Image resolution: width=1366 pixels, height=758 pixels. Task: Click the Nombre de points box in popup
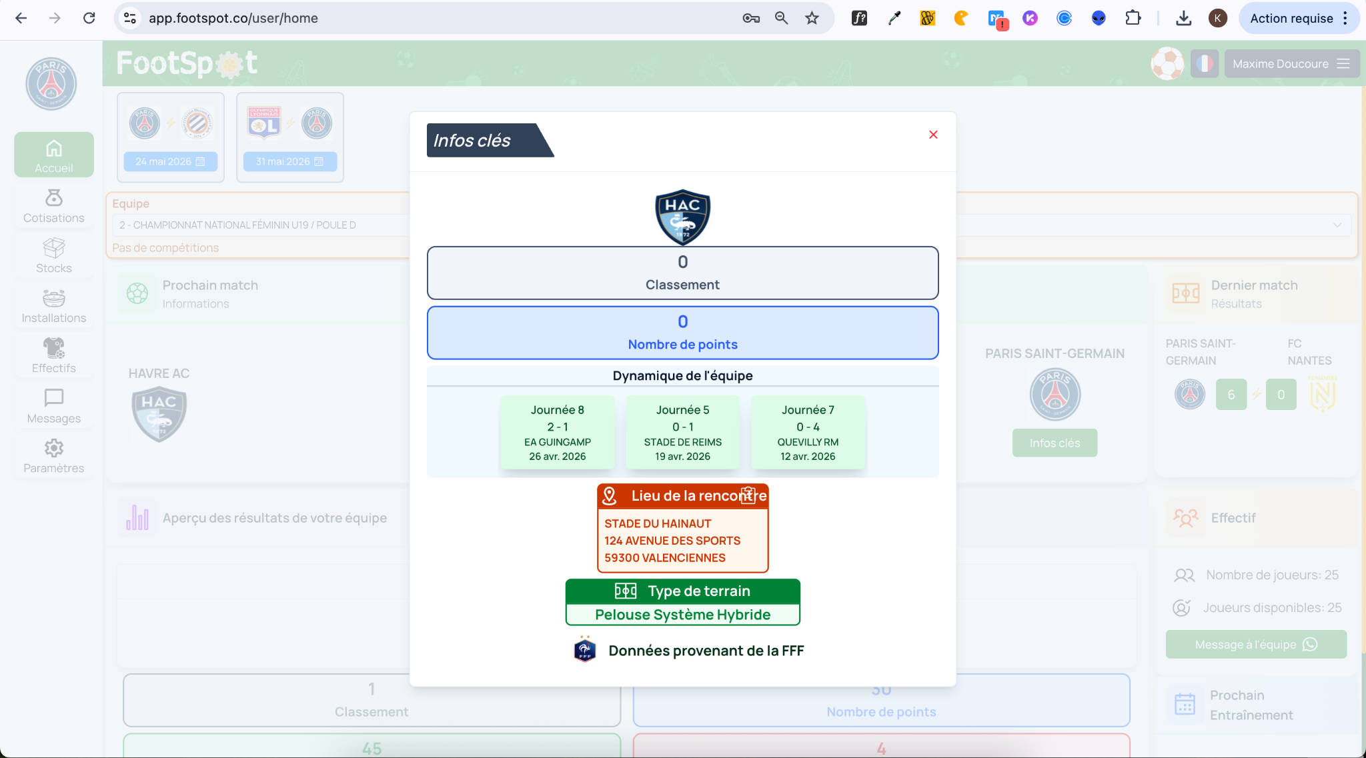[x=682, y=333]
